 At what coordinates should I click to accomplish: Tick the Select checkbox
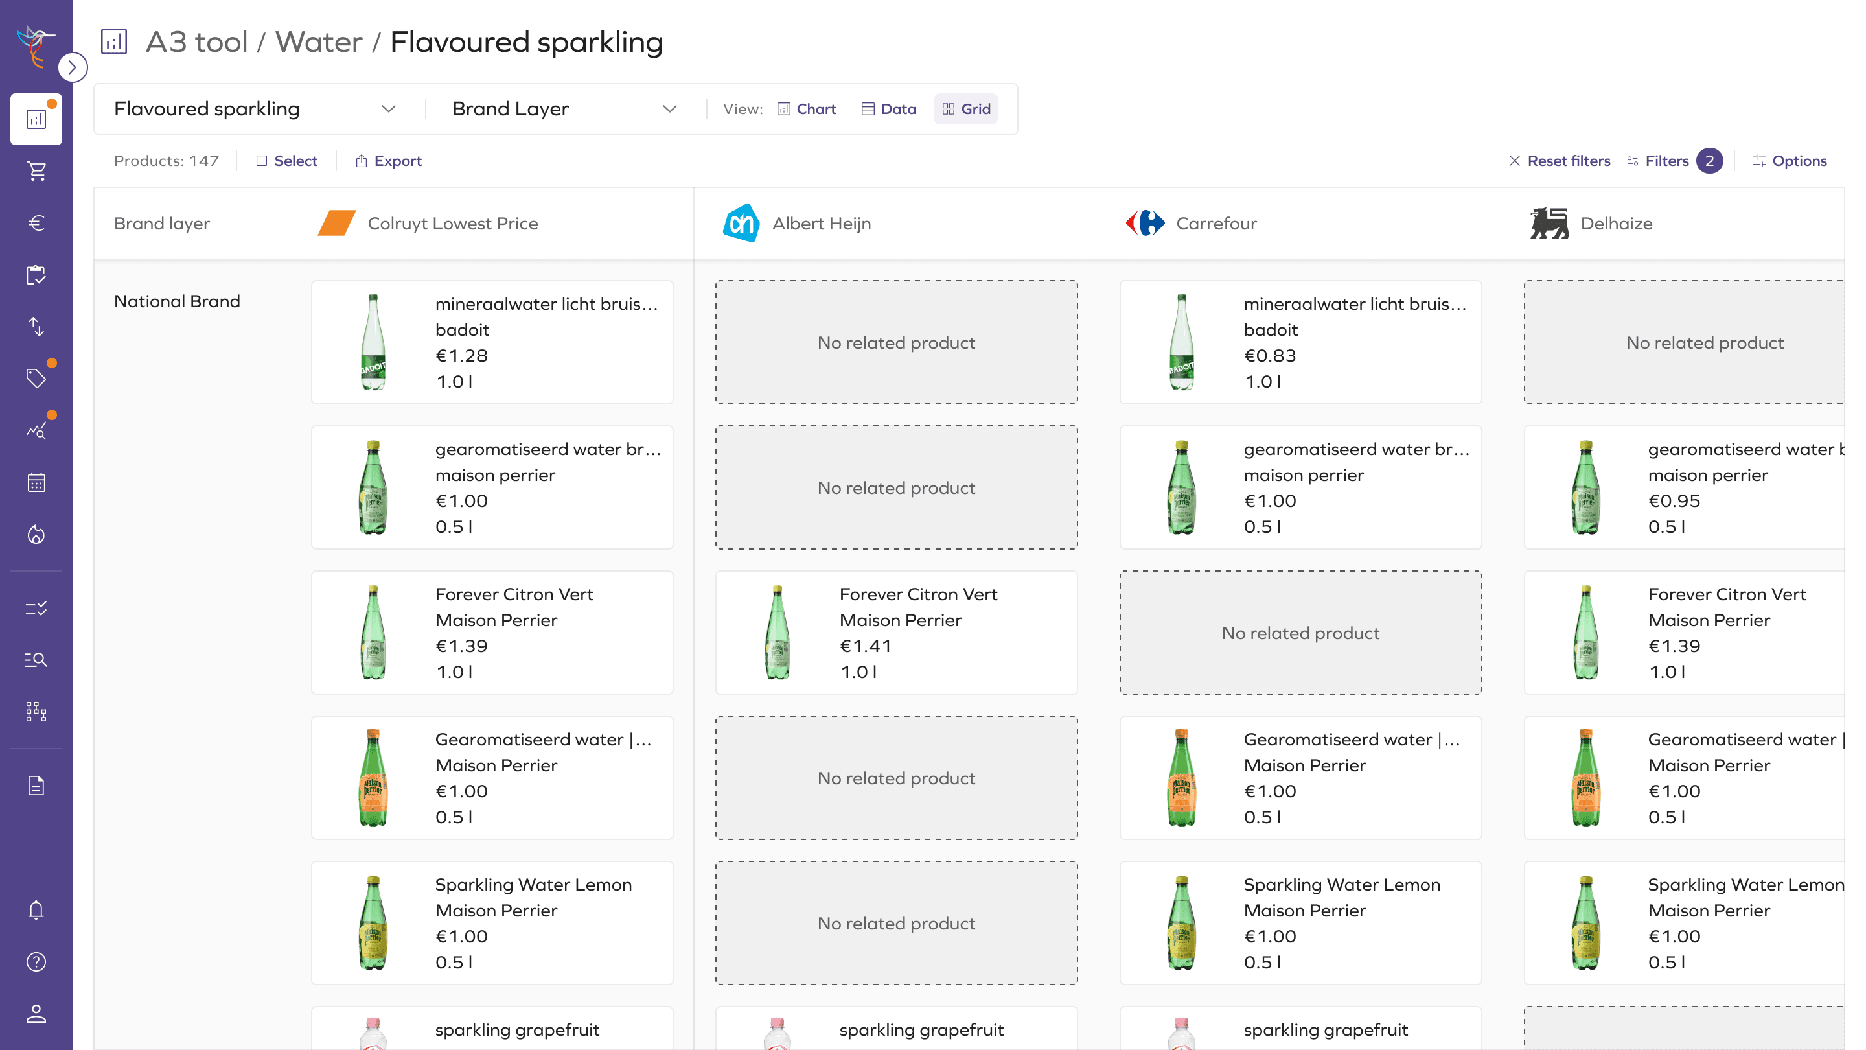262,161
